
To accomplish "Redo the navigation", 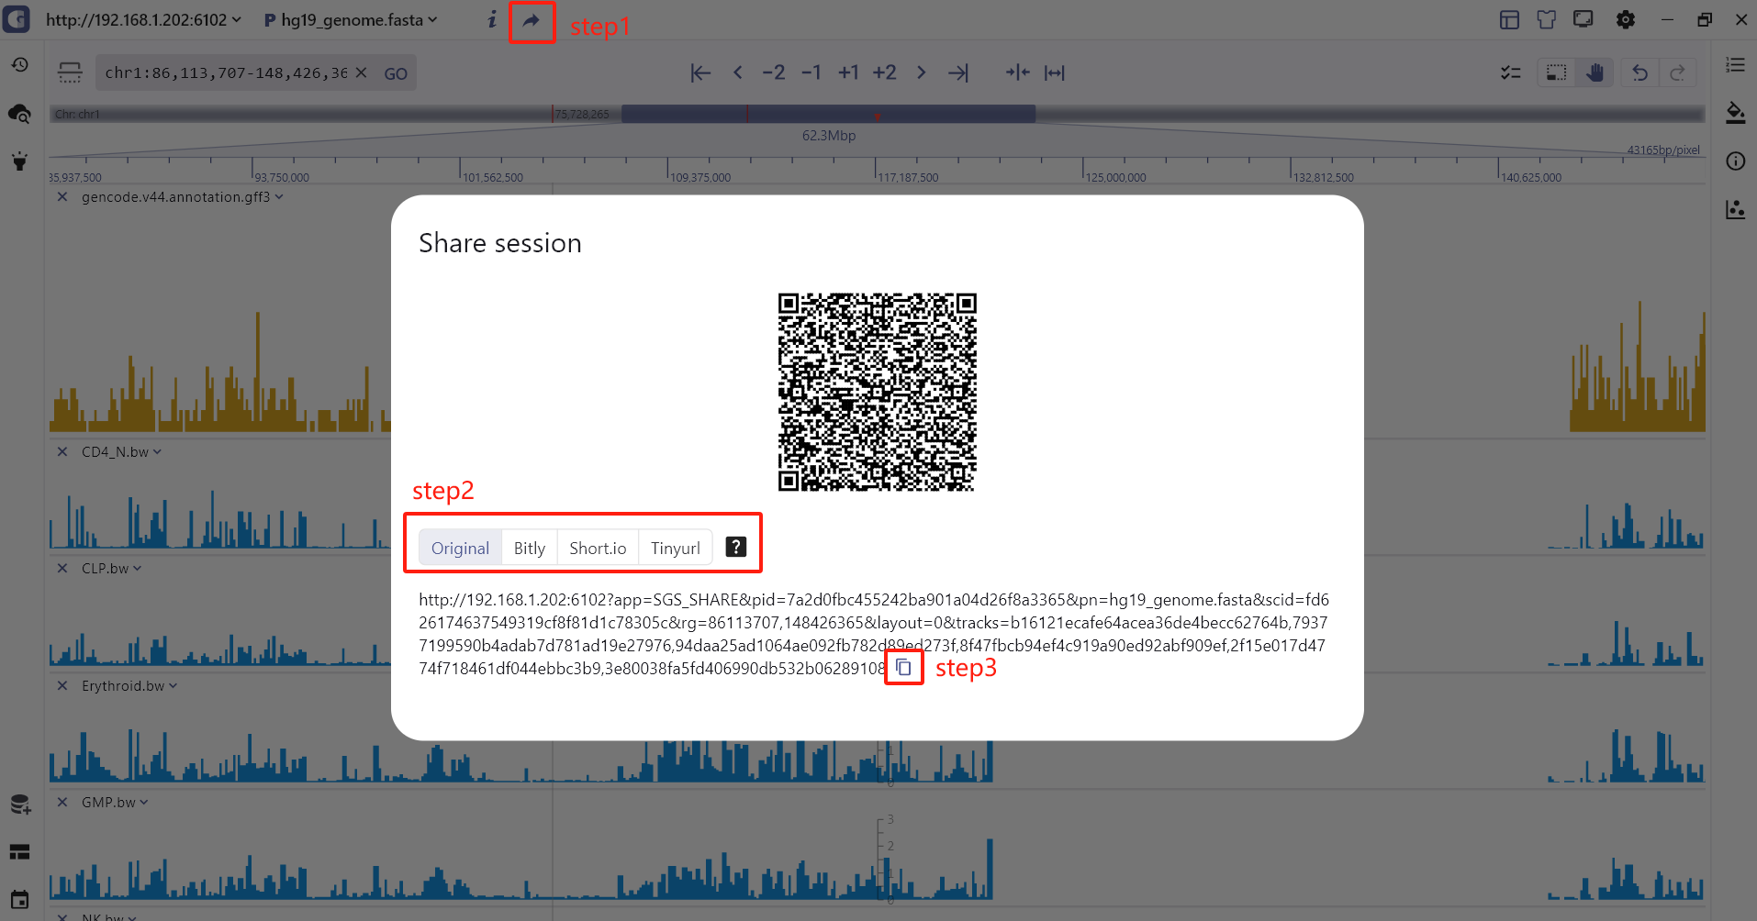I will pos(1677,72).
